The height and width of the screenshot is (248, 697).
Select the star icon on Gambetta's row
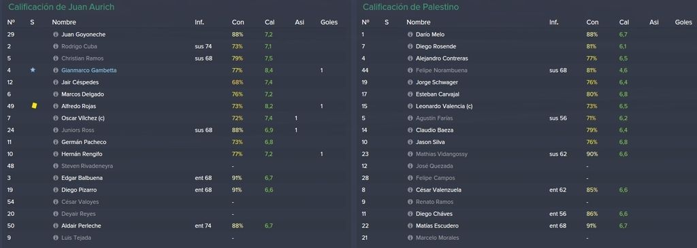[x=33, y=70]
